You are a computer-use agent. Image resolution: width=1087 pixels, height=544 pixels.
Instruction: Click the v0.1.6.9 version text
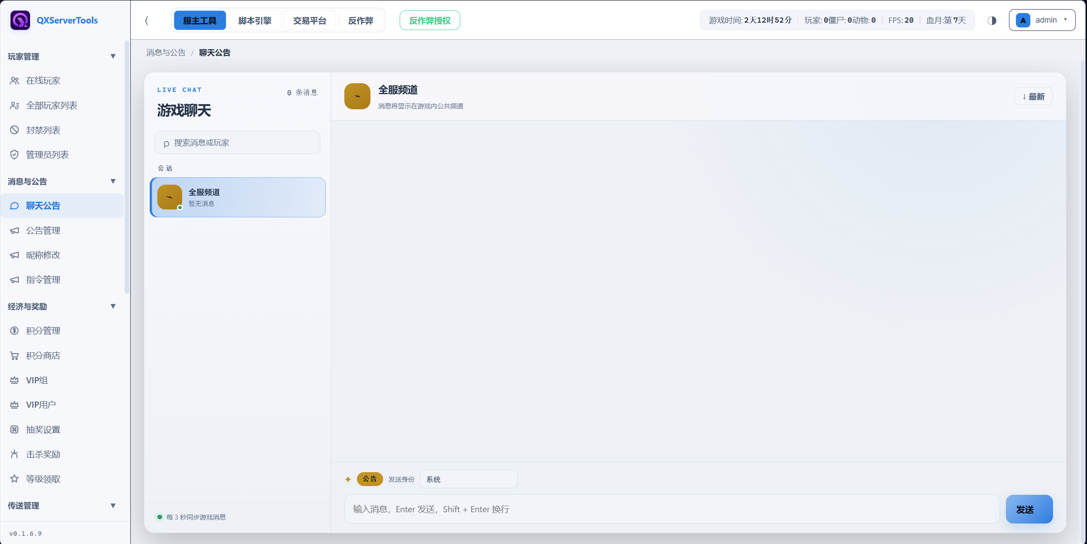26,534
